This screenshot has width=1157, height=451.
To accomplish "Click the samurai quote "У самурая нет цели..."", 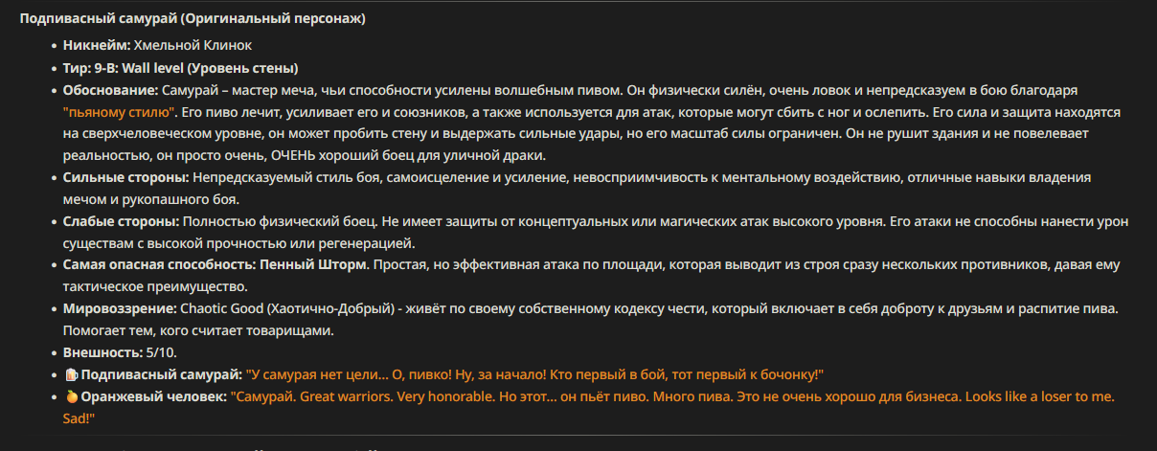I will coord(535,374).
